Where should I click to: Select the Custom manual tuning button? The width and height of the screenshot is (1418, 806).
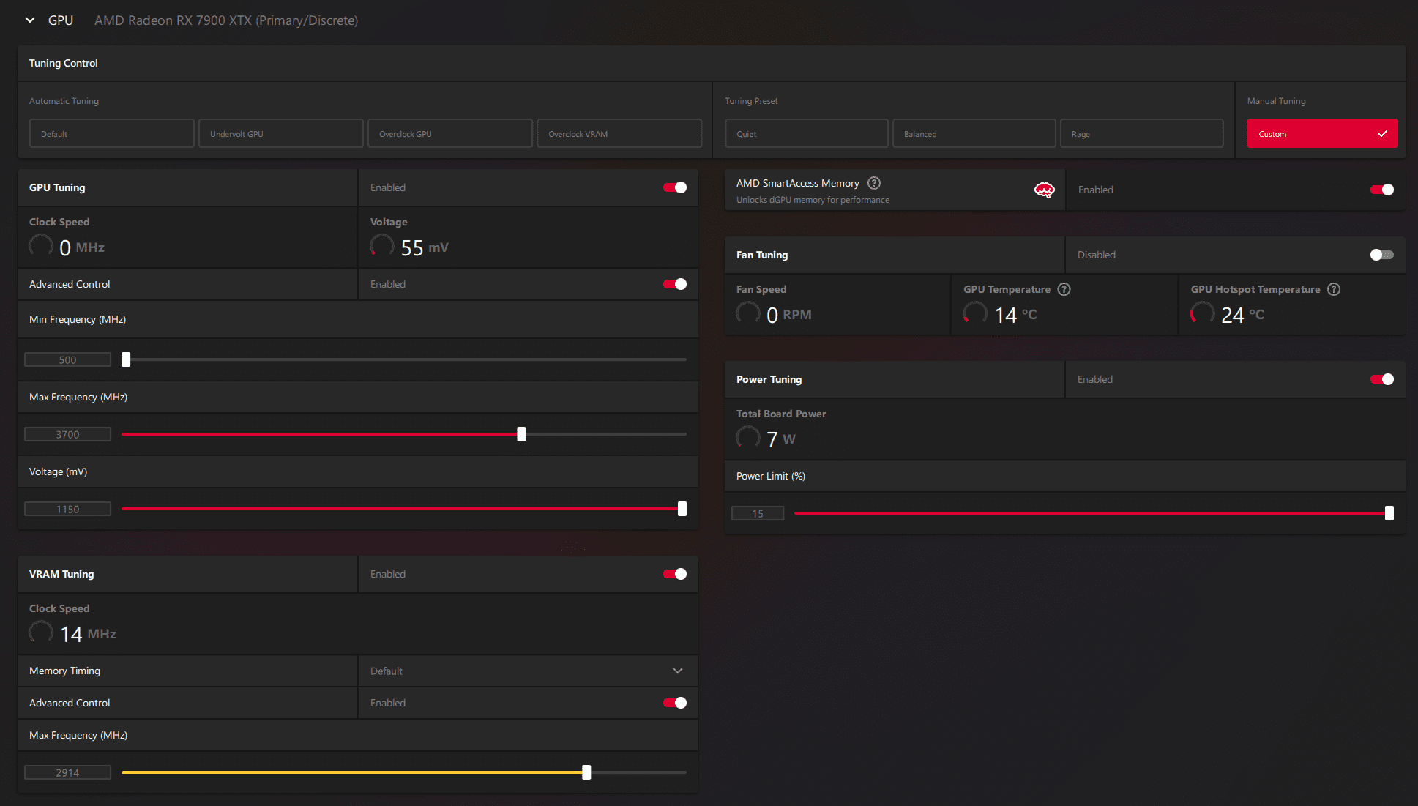[x=1322, y=134]
